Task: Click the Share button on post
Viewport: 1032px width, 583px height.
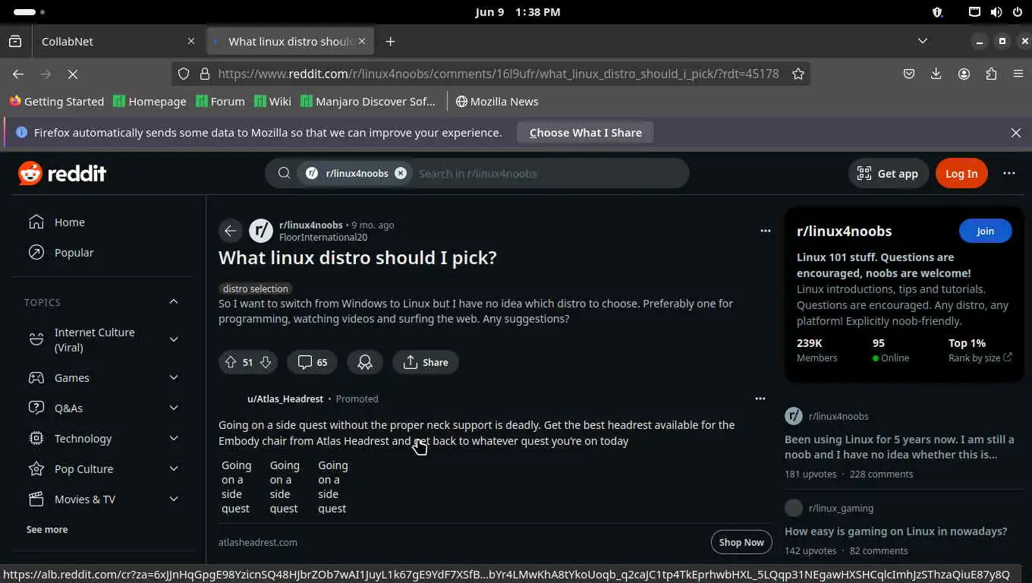Action: (425, 362)
